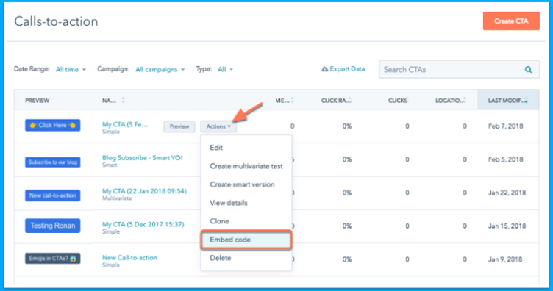Image resolution: width=553 pixels, height=291 pixels.
Task: Open the Date Range 'All time' dropdown
Action: point(71,69)
